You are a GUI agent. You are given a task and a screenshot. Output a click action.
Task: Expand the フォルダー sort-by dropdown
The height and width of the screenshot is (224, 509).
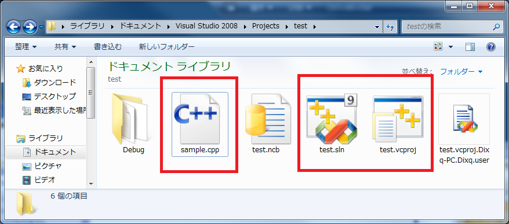[x=461, y=72]
